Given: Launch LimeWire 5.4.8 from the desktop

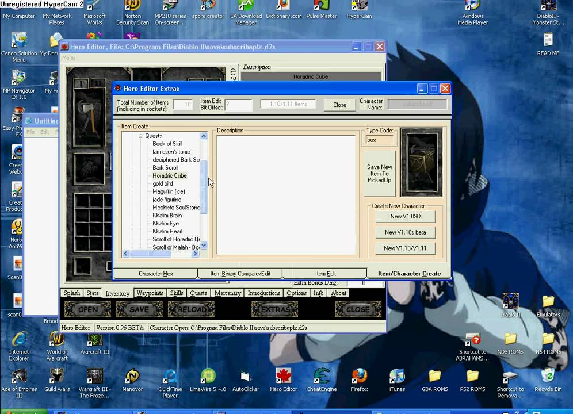Looking at the screenshot, I should pos(208,381).
